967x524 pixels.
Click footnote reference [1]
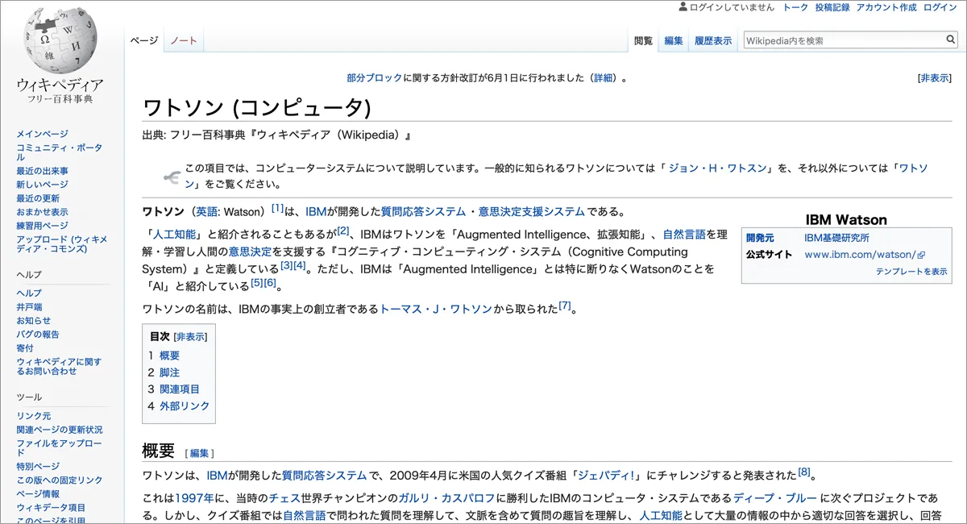click(277, 208)
